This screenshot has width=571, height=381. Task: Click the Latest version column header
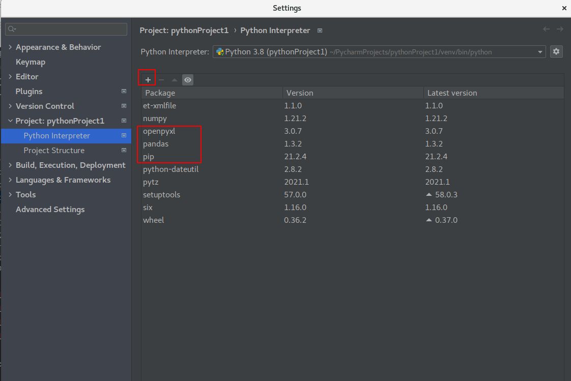click(494, 93)
